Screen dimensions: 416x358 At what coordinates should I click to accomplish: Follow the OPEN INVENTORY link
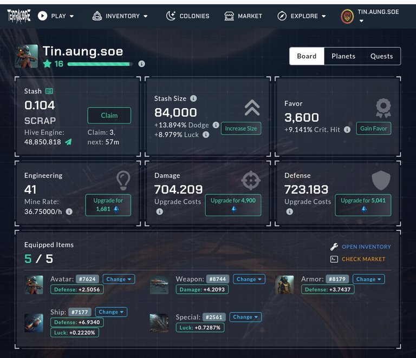[366, 247]
